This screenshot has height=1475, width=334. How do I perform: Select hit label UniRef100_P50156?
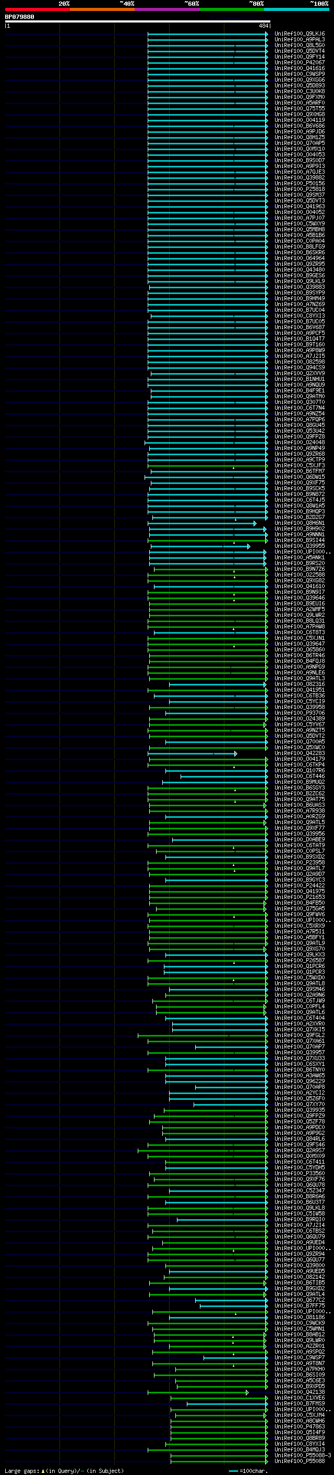click(300, 183)
